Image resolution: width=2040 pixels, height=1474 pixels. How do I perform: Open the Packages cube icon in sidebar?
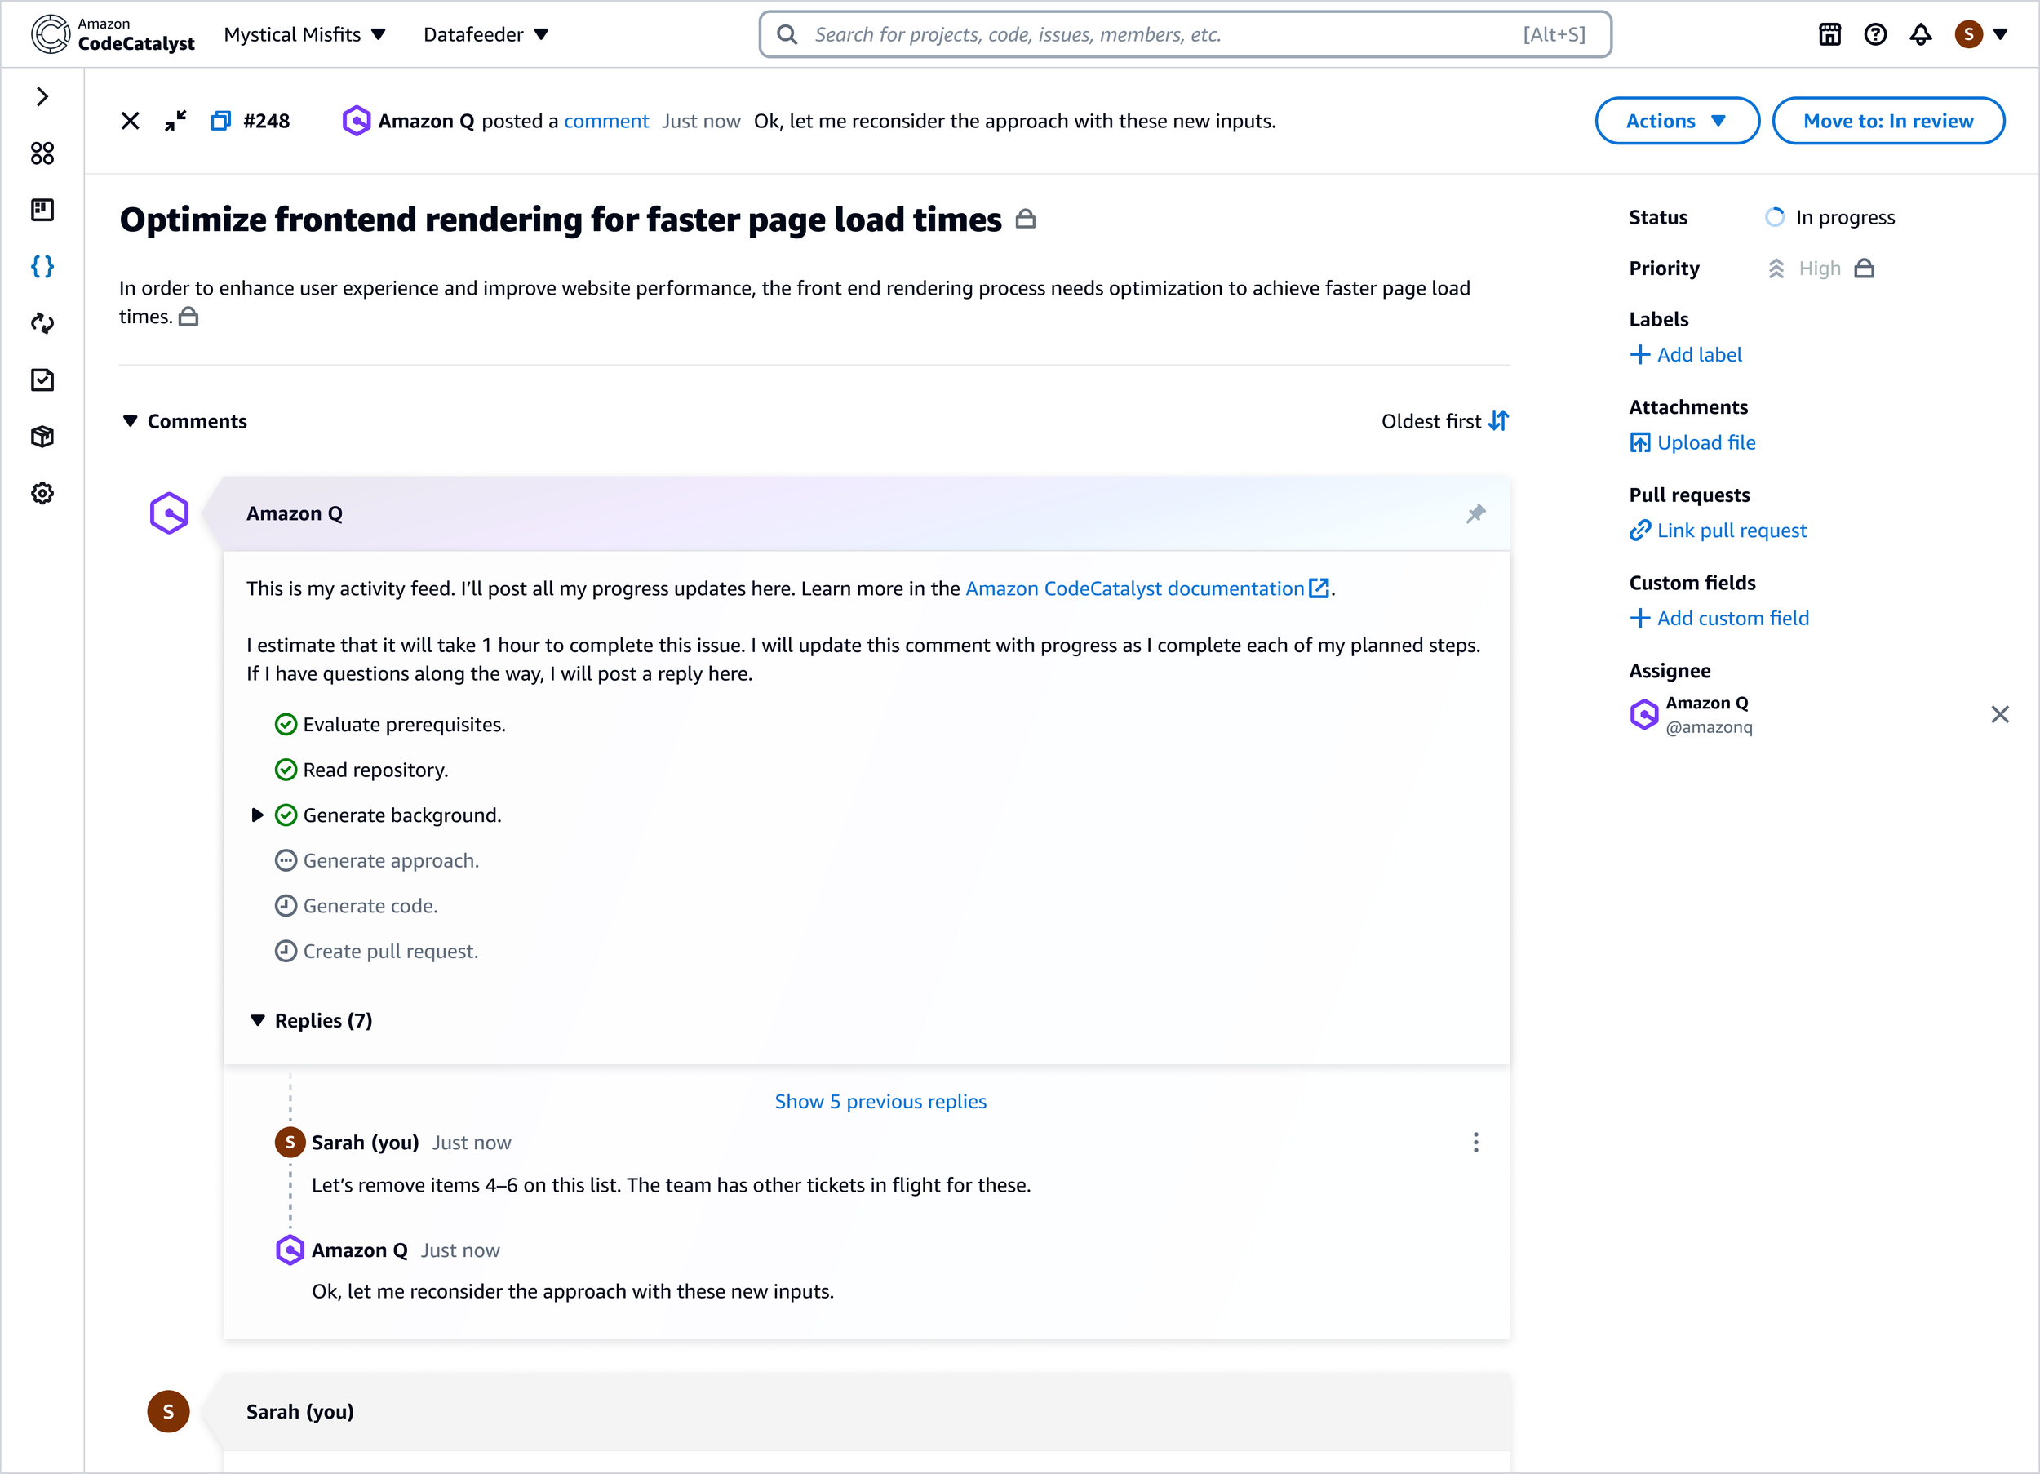42,437
